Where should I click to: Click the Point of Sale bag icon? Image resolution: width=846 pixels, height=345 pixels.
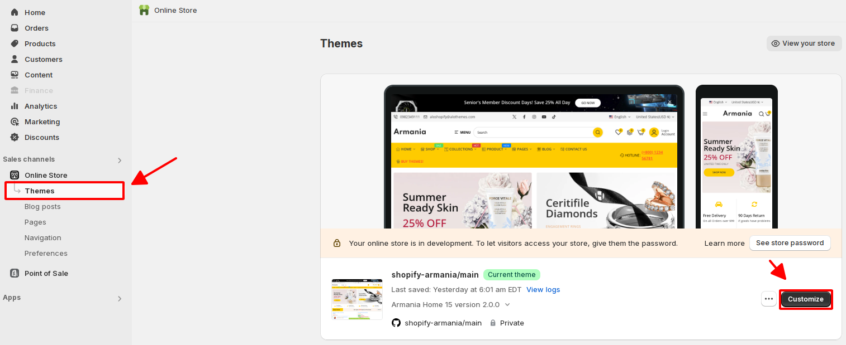(x=15, y=273)
